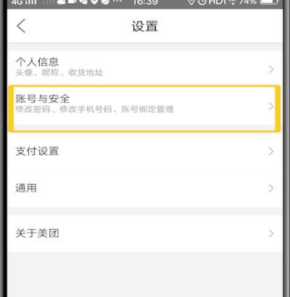Click subtitle 修改密码、修改手机号码、账号绑定管理
This screenshot has height=297, width=290.
tap(94, 109)
